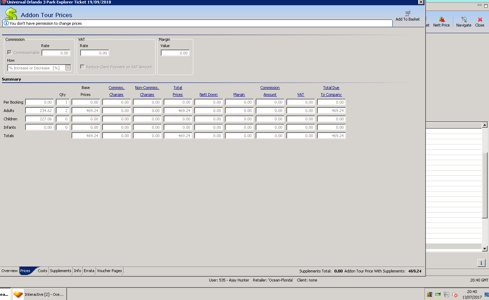Viewport: 489px width, 300px height.
Task: Minimize the background window
Action: (480, 5)
